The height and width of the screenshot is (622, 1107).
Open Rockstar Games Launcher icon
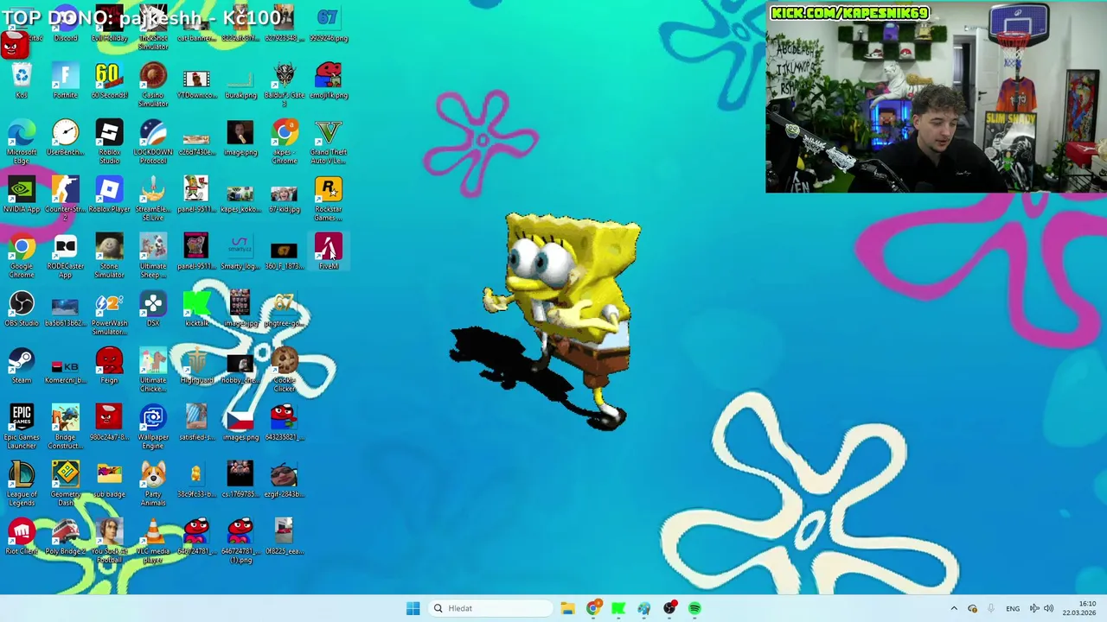pyautogui.click(x=328, y=199)
